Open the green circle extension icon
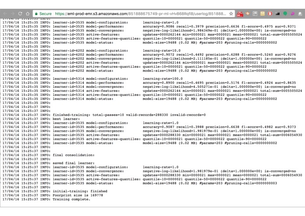The image size is (305, 216). [x=285, y=14]
